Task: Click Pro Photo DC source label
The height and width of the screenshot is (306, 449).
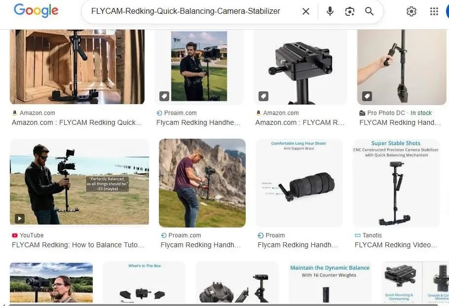Action: (386, 113)
